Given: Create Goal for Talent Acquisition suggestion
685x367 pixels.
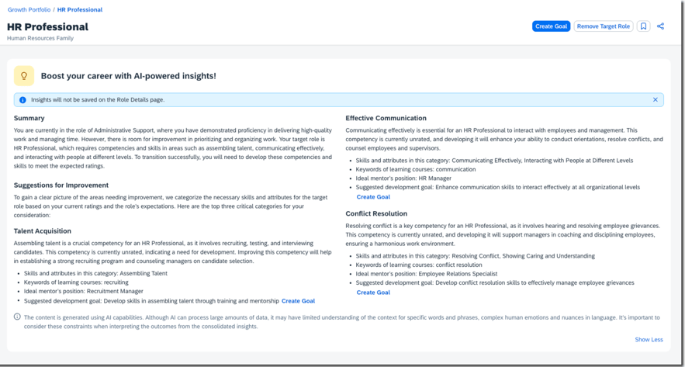Looking at the screenshot, I should pyautogui.click(x=298, y=301).
